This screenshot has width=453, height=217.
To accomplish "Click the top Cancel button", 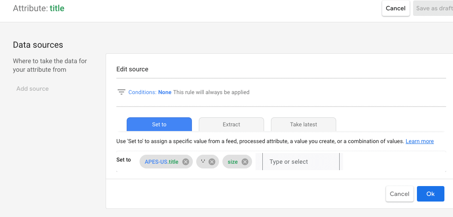I will (395, 9).
